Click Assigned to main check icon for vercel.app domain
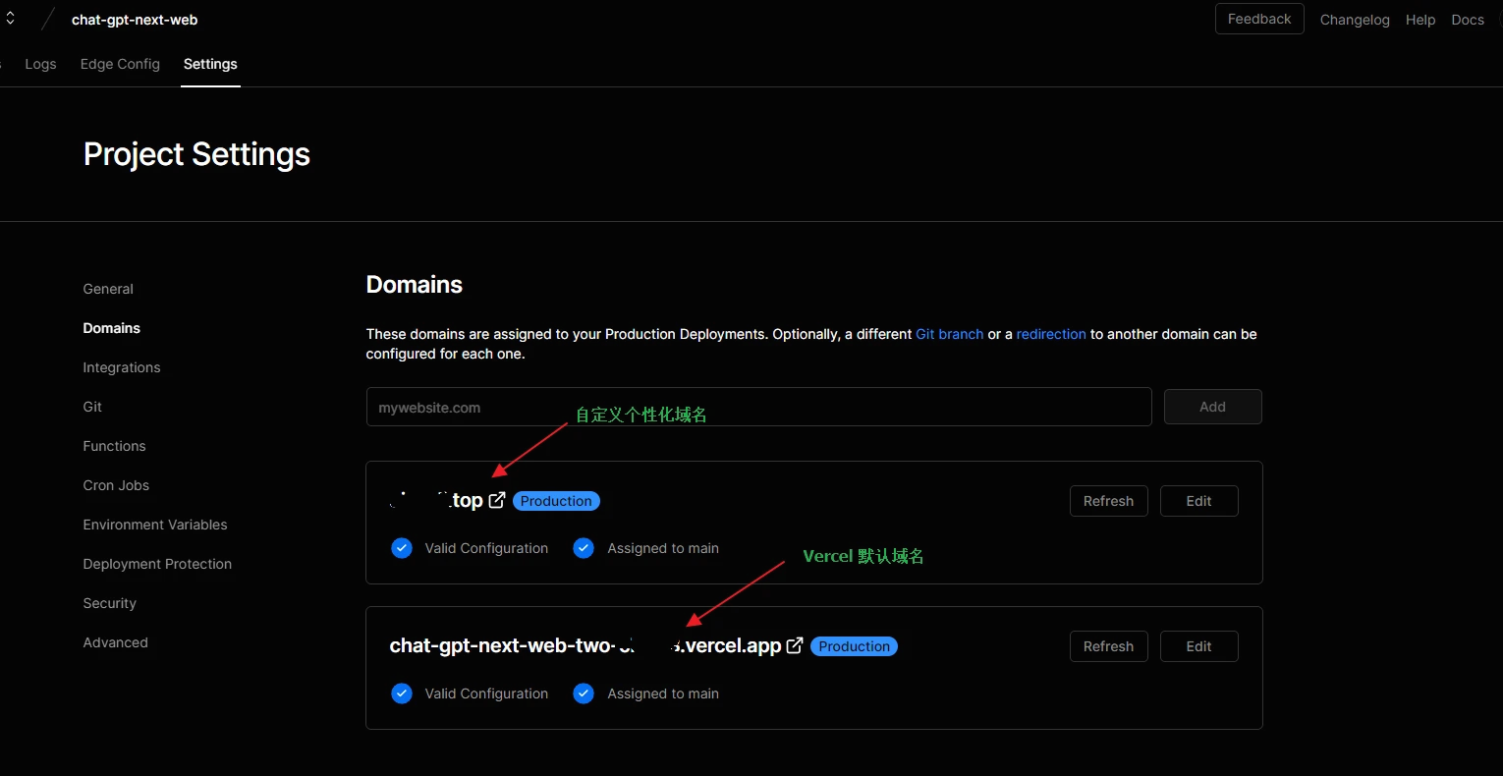 tap(584, 693)
